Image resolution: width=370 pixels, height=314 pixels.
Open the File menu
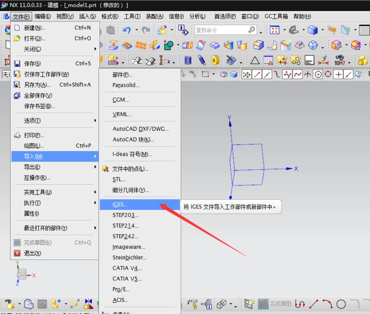[x=21, y=17]
